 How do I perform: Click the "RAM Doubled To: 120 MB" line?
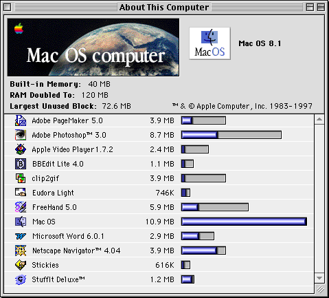point(59,95)
